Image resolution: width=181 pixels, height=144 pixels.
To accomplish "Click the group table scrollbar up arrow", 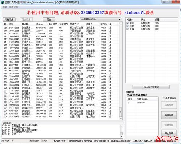I will 121,24.
